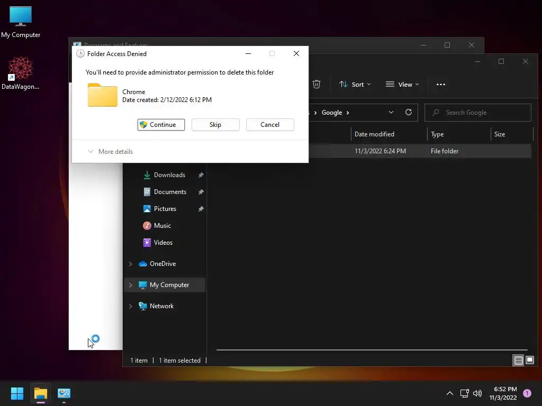Viewport: 542px width, 406px height.
Task: Click the Google breadcrumb in address bar
Action: click(x=332, y=113)
